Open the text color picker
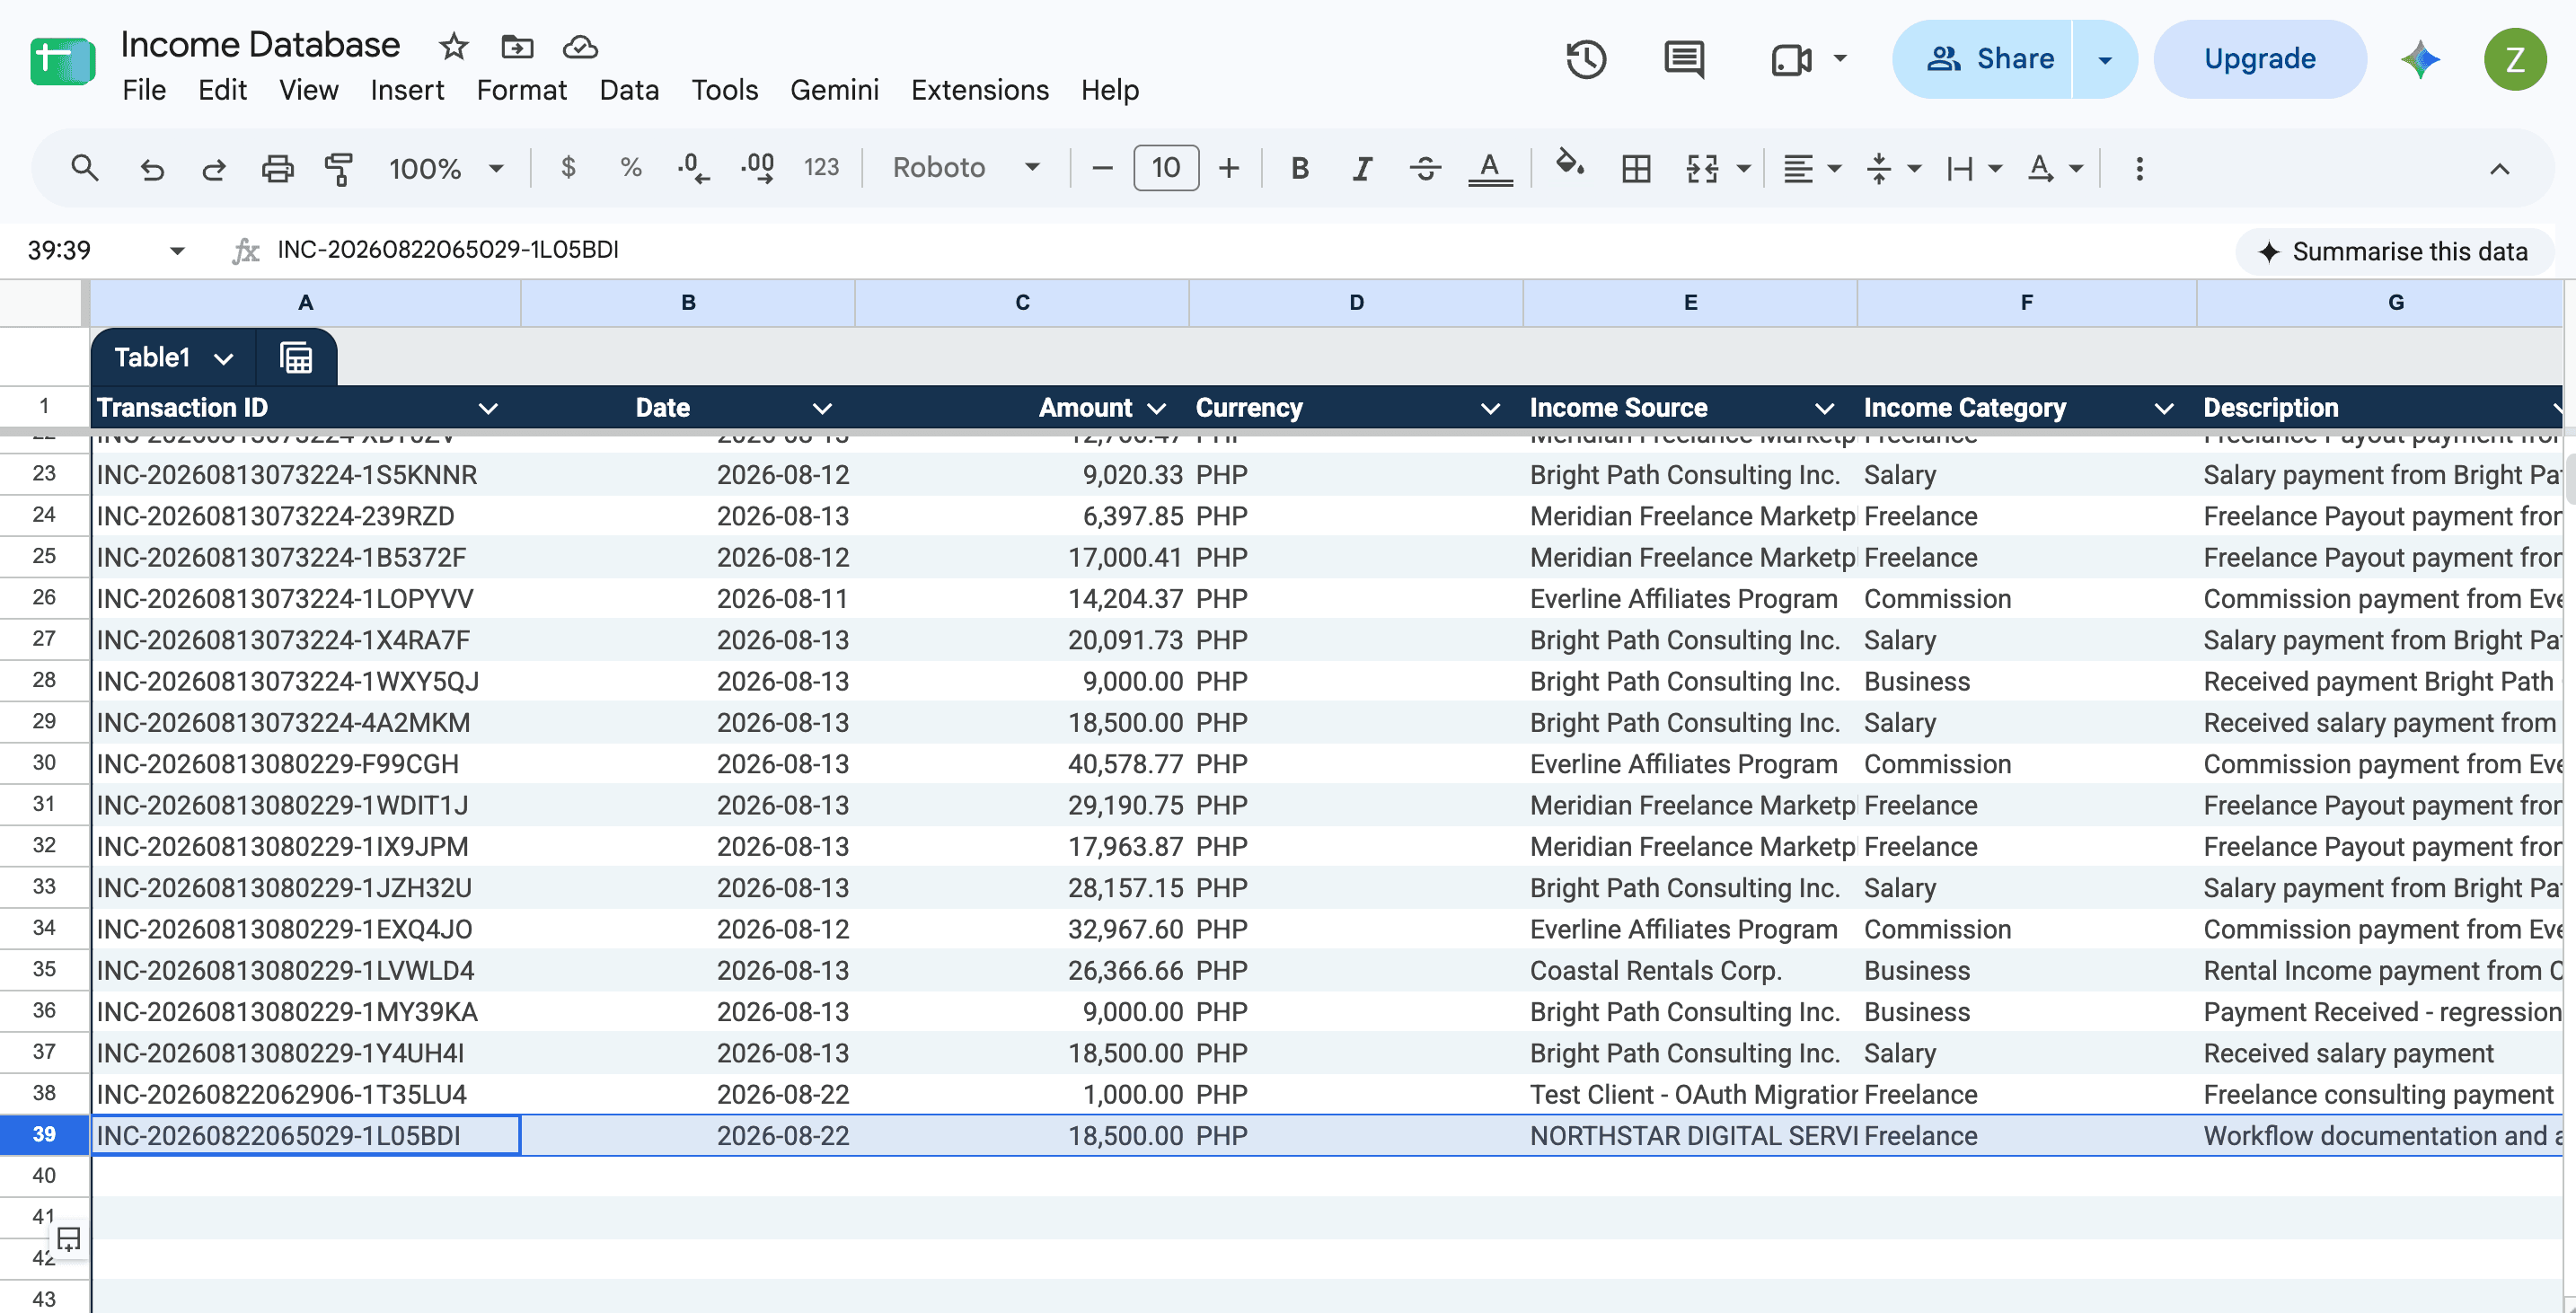Image resolution: width=2576 pixels, height=1313 pixels. click(1489, 168)
